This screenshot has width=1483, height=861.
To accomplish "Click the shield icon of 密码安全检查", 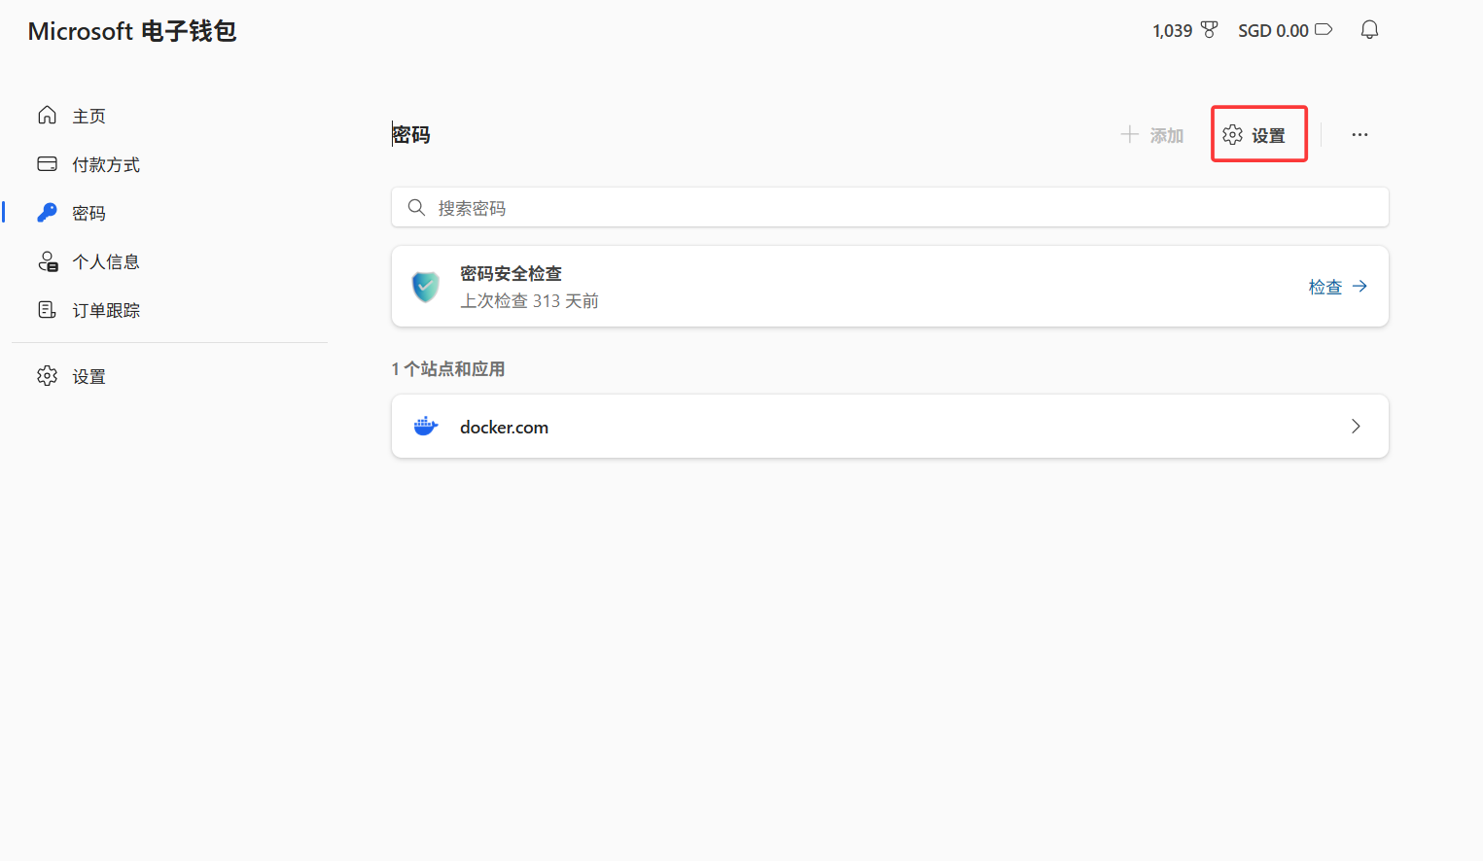I will [x=426, y=287].
